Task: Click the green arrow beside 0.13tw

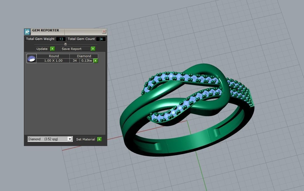Action: coord(96,61)
